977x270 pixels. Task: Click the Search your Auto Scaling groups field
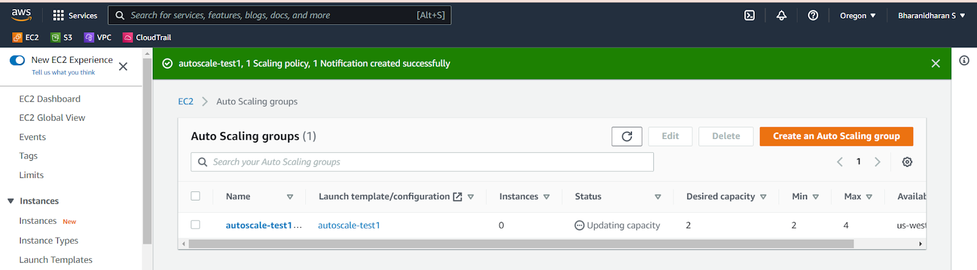(422, 162)
